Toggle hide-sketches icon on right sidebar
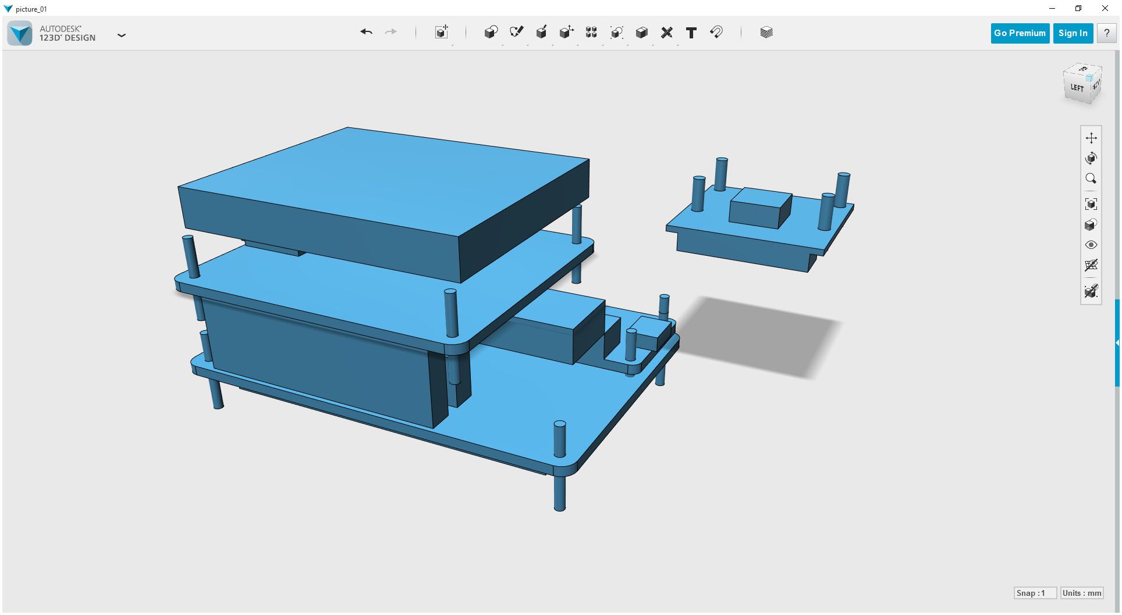 1092,291
